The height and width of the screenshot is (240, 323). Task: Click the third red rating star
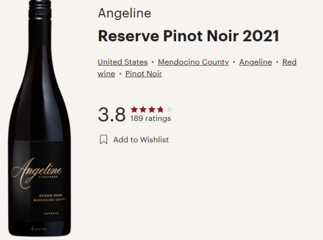tap(151, 110)
